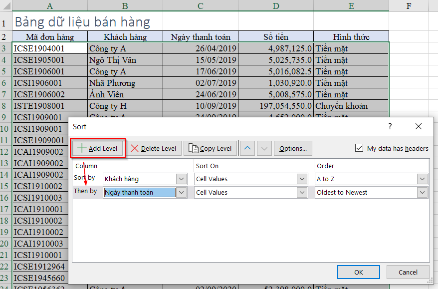Select column E header
438x289 pixels.
point(351,5)
